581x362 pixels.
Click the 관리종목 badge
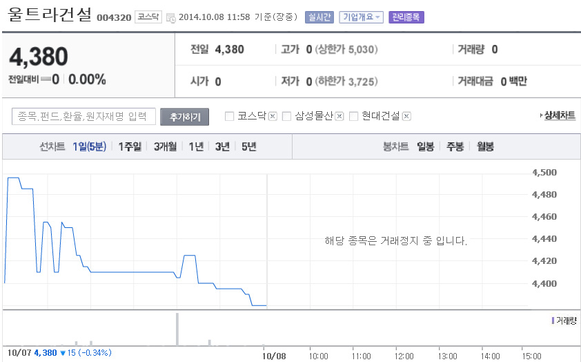tap(406, 17)
